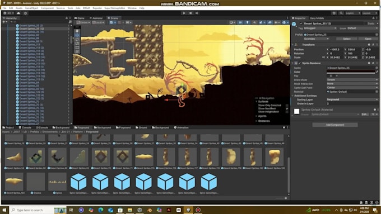381x214 pixels.
Task: Open the global Search magnifier icon
Action: pos(341,13)
